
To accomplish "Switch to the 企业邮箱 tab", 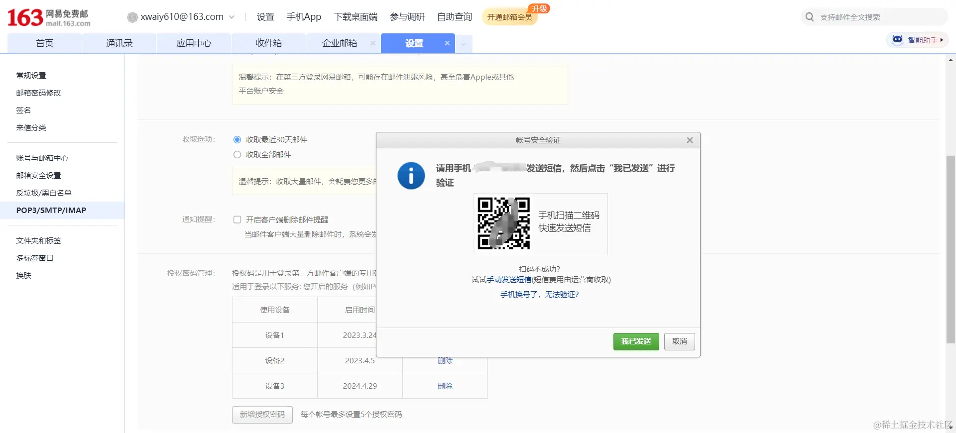I will pos(340,43).
